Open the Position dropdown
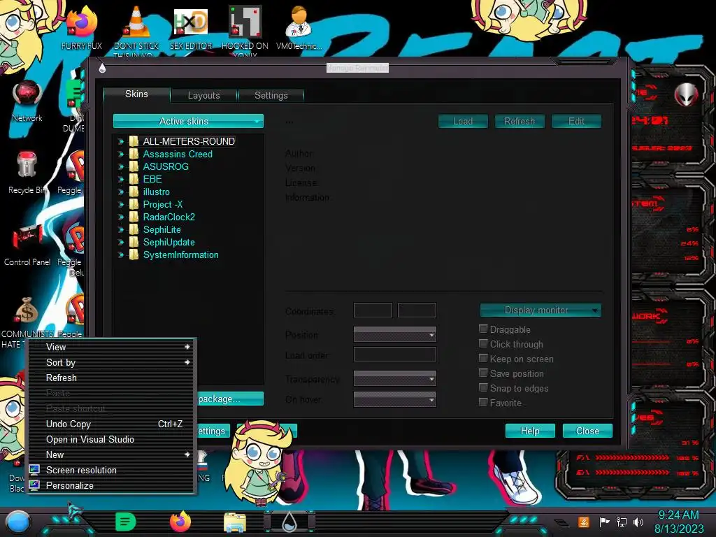 (x=395, y=335)
